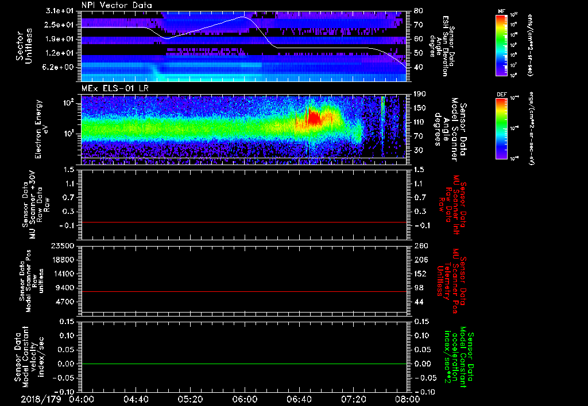Image resolution: width=588 pixels, height=406 pixels.
Task: Click the "4700" Scanner Pos tick
Action: (65, 302)
